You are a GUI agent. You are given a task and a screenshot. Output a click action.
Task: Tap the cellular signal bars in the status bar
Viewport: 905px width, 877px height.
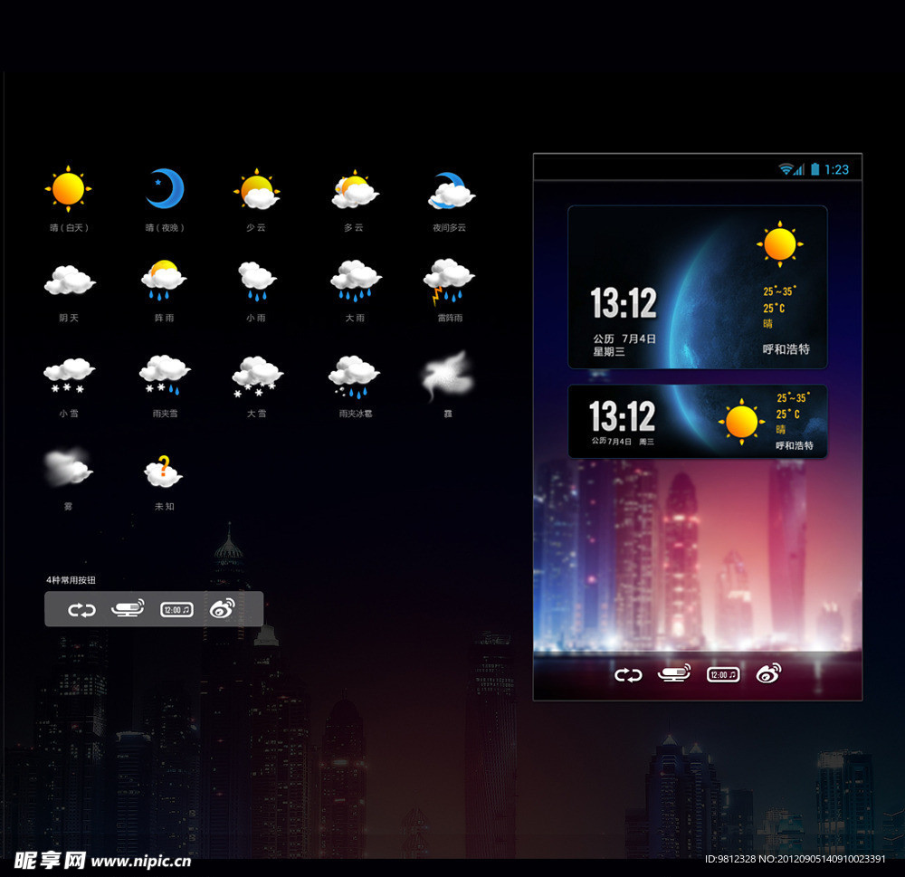tap(799, 169)
